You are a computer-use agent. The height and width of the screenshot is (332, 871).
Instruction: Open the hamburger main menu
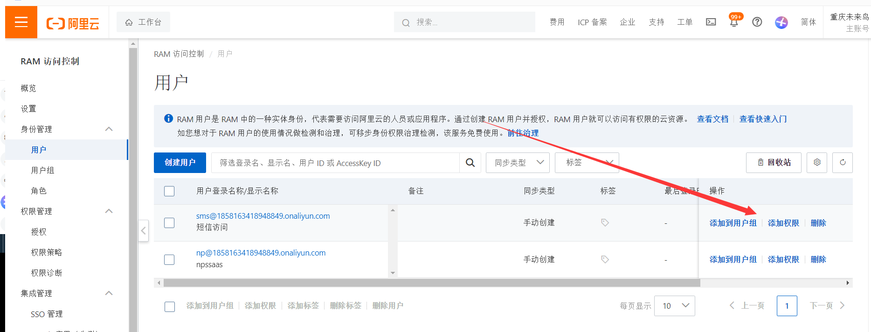coord(21,22)
